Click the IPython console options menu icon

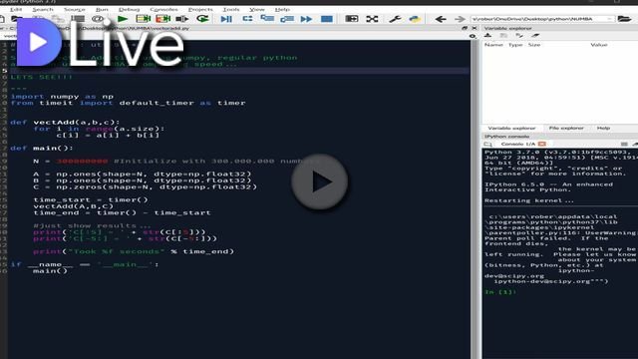click(624, 144)
